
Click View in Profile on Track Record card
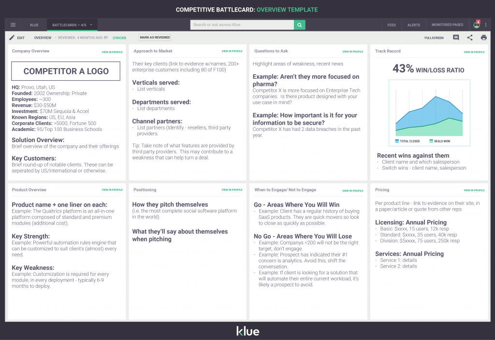[x=474, y=52]
